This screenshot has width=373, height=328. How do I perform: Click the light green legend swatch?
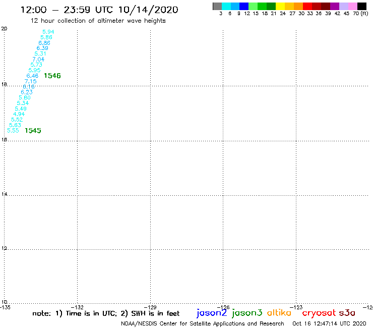tap(253, 6)
